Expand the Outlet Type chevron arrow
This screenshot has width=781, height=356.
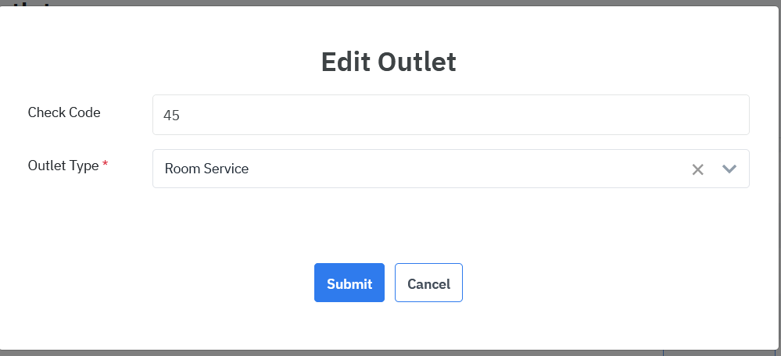(x=729, y=169)
